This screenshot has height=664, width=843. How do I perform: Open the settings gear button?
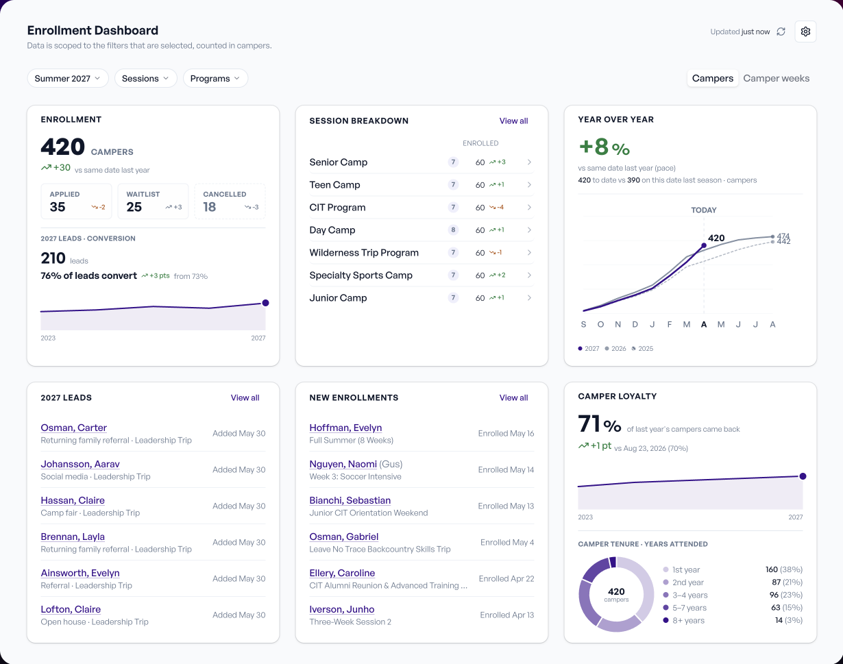(805, 32)
